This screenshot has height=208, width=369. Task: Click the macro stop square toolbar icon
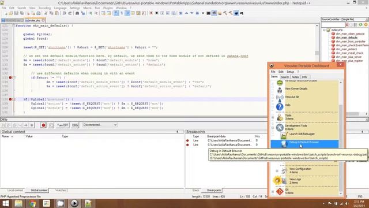tap(156, 13)
